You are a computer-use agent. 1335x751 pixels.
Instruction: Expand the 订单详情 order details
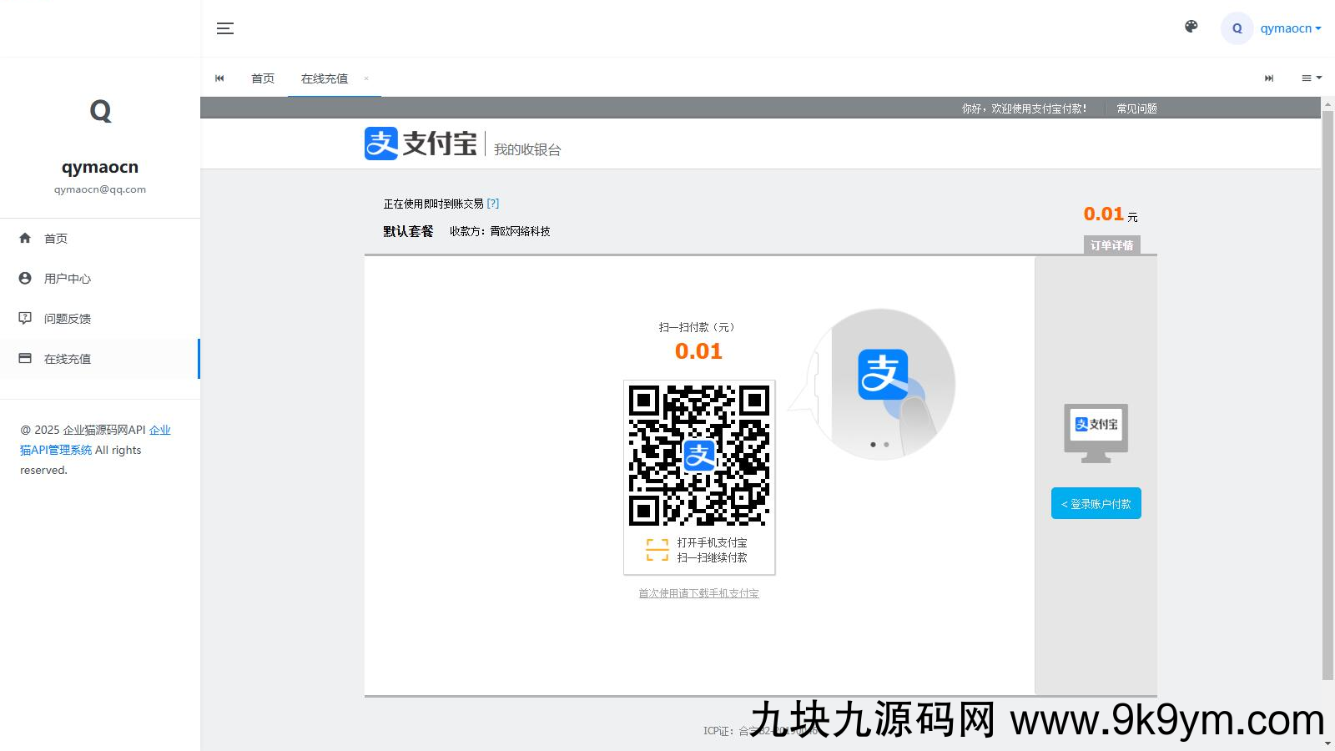point(1111,244)
